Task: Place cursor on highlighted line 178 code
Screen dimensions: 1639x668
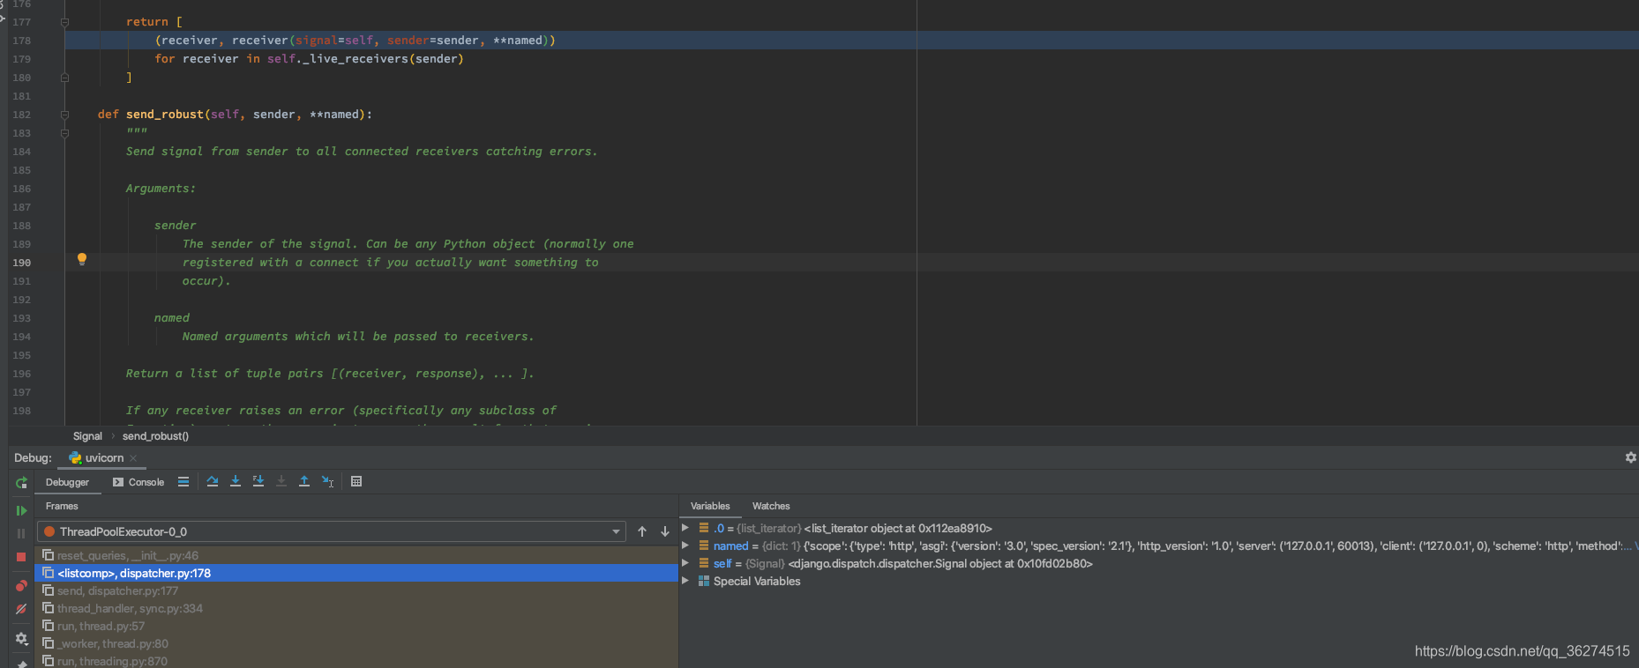Action: click(x=355, y=41)
